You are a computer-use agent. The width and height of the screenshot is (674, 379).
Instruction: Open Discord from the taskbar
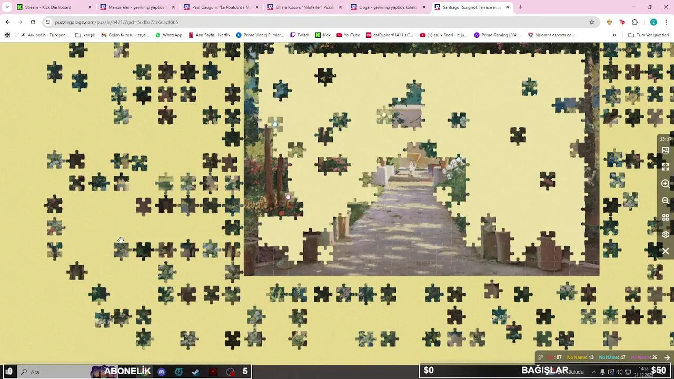tap(162, 372)
